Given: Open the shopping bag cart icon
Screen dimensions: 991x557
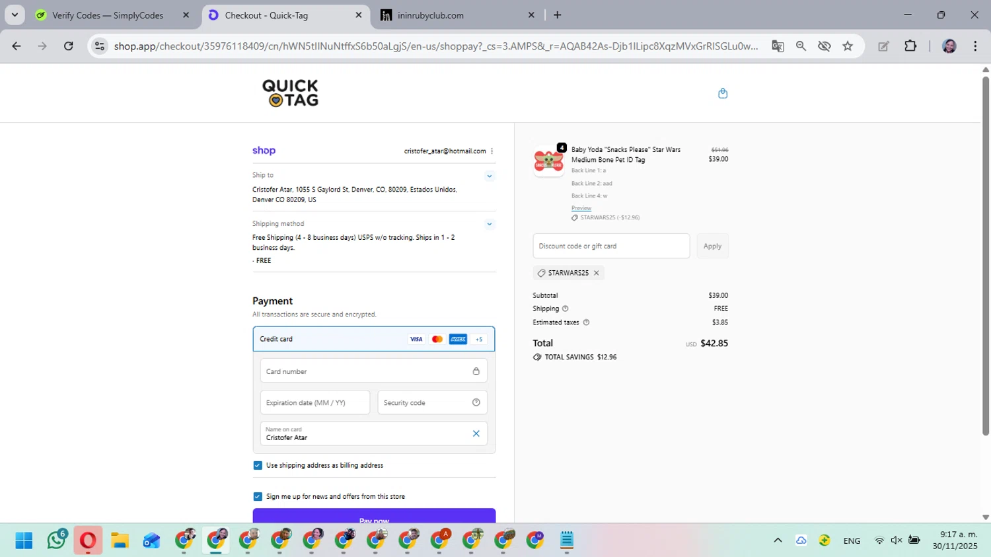Looking at the screenshot, I should pyautogui.click(x=723, y=93).
